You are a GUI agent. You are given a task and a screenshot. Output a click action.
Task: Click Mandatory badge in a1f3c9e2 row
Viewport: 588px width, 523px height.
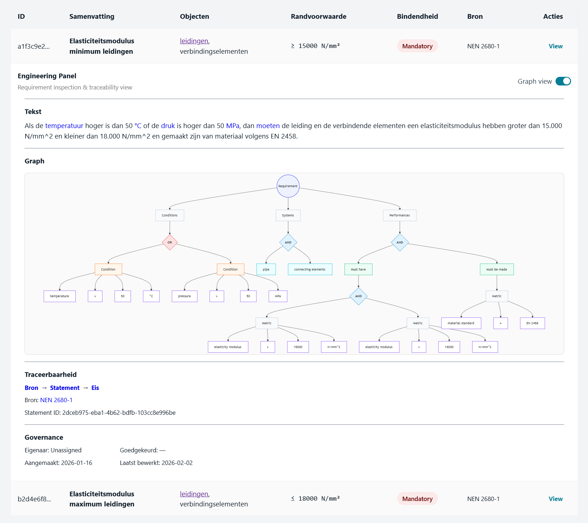click(417, 46)
